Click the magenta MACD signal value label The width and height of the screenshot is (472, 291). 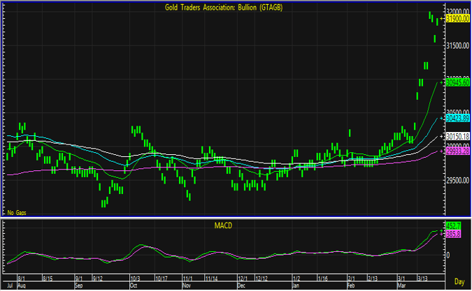[x=454, y=234]
